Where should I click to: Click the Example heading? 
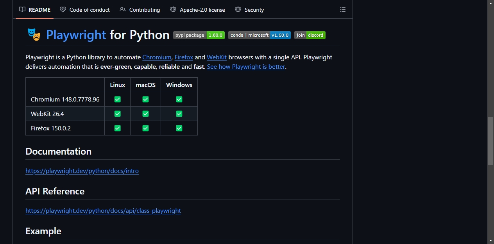click(x=43, y=231)
